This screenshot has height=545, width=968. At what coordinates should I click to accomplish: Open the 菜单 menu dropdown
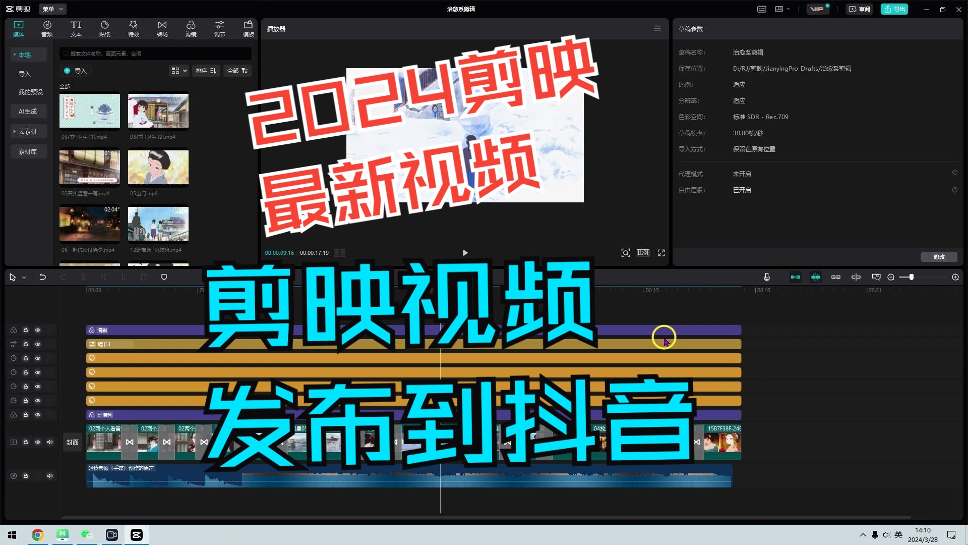point(52,9)
